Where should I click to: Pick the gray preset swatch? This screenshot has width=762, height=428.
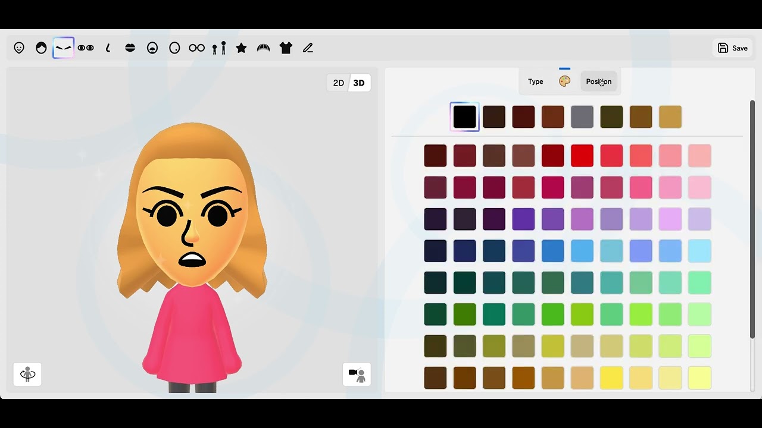click(x=582, y=117)
